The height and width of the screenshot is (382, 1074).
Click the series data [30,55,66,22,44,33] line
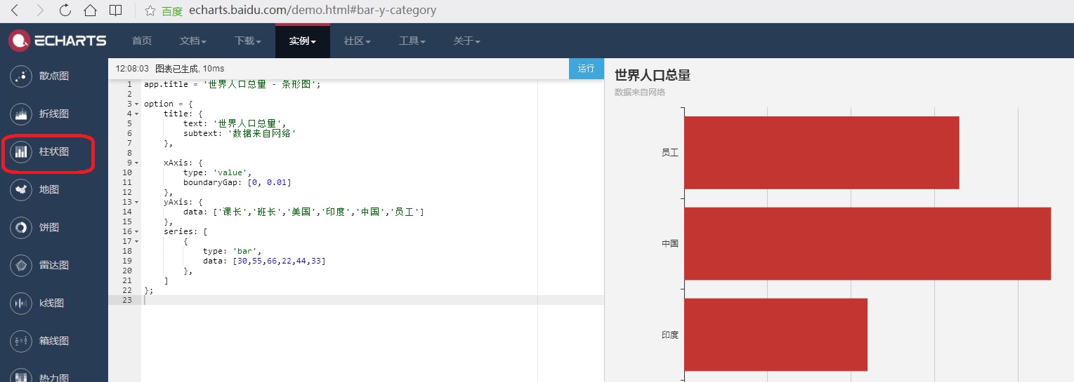[x=264, y=261]
